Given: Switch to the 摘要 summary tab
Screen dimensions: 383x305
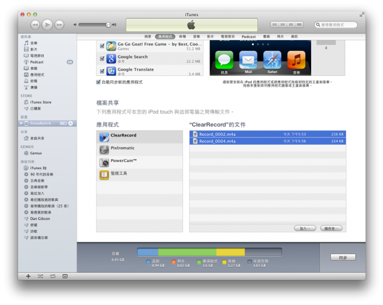Looking at the screenshot, I should (x=148, y=36).
